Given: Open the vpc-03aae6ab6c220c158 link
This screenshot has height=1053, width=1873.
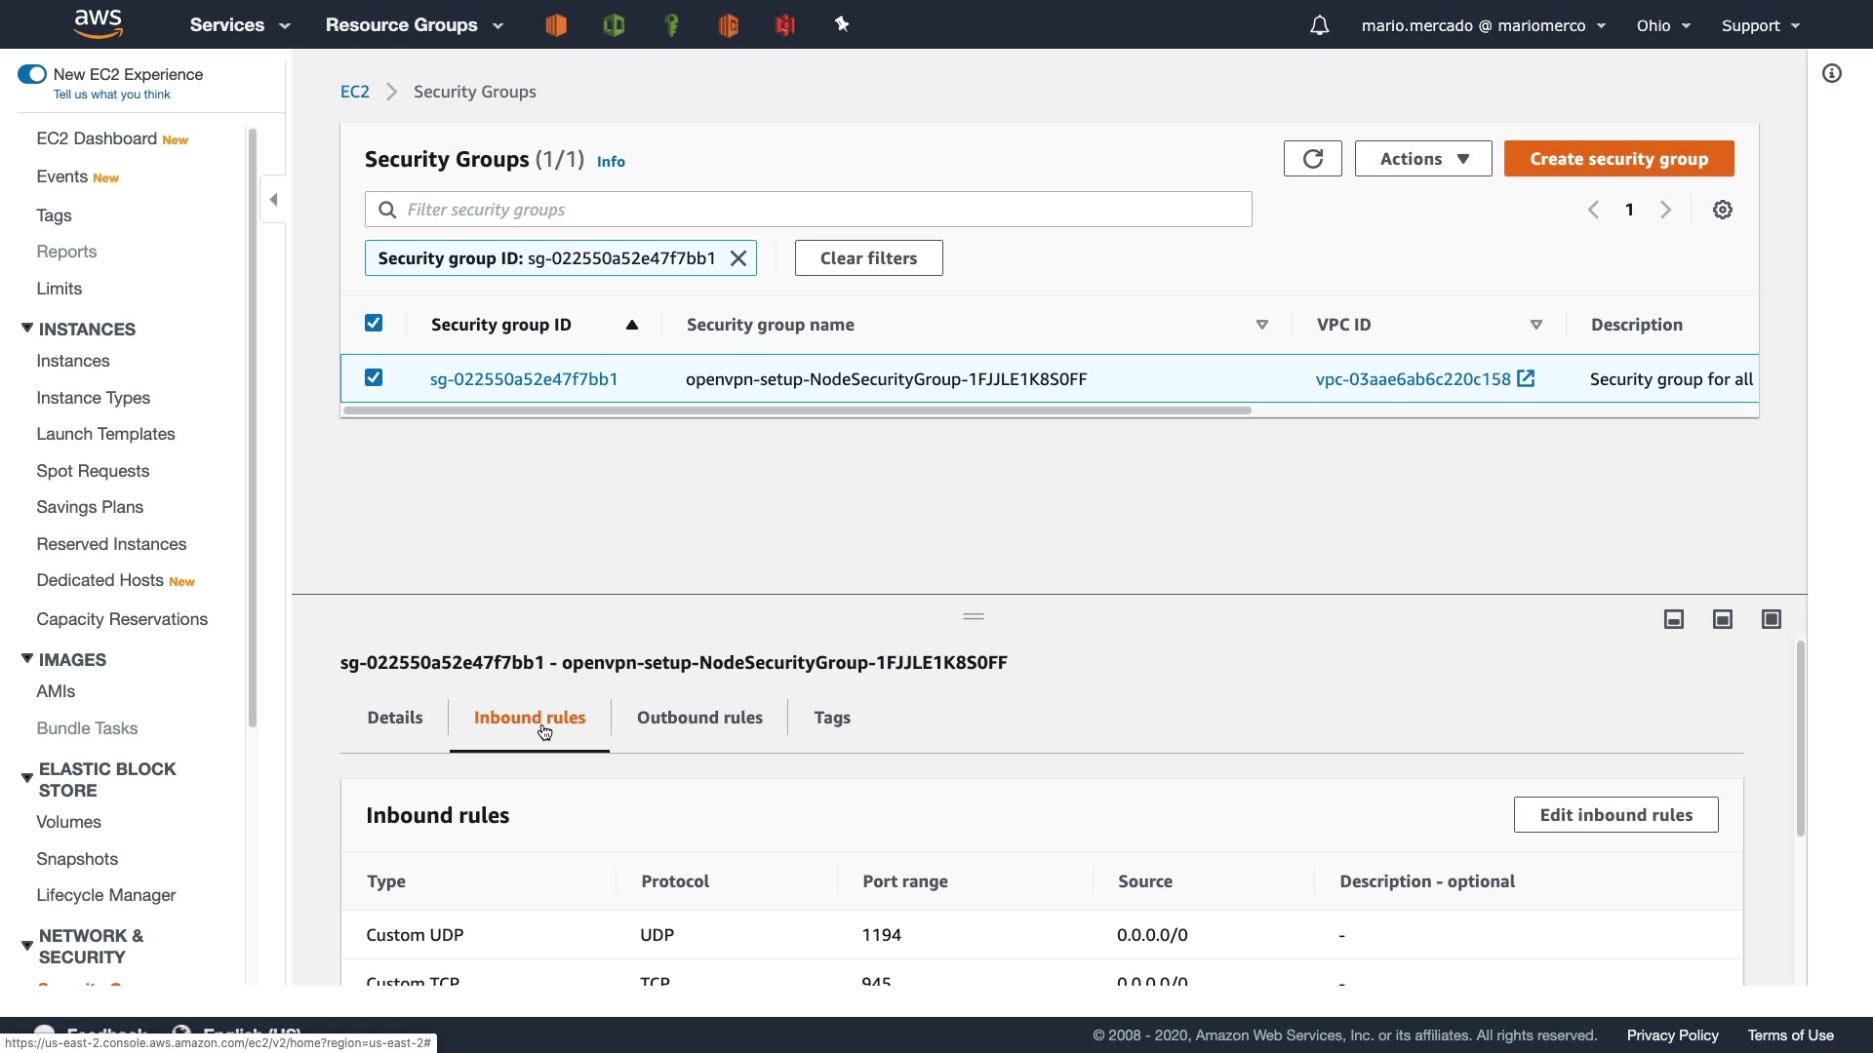Looking at the screenshot, I should tap(1412, 379).
